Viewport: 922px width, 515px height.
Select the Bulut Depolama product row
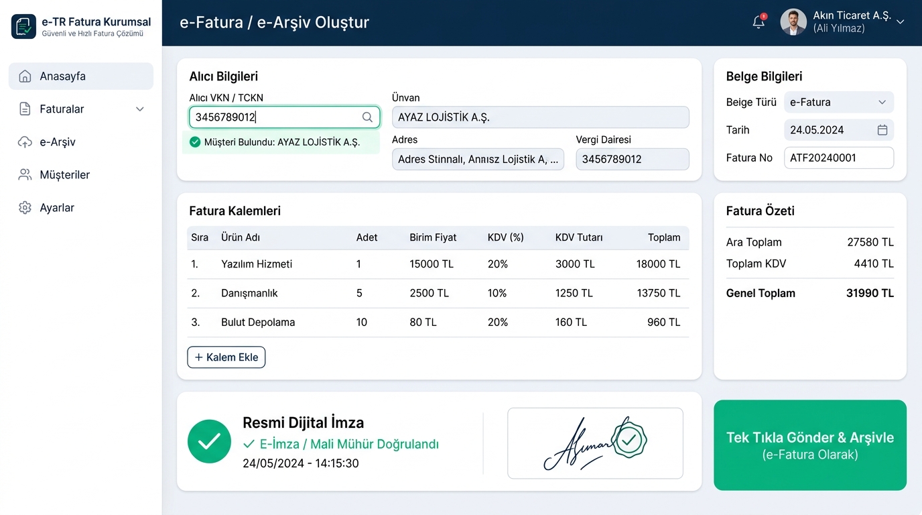pos(438,323)
